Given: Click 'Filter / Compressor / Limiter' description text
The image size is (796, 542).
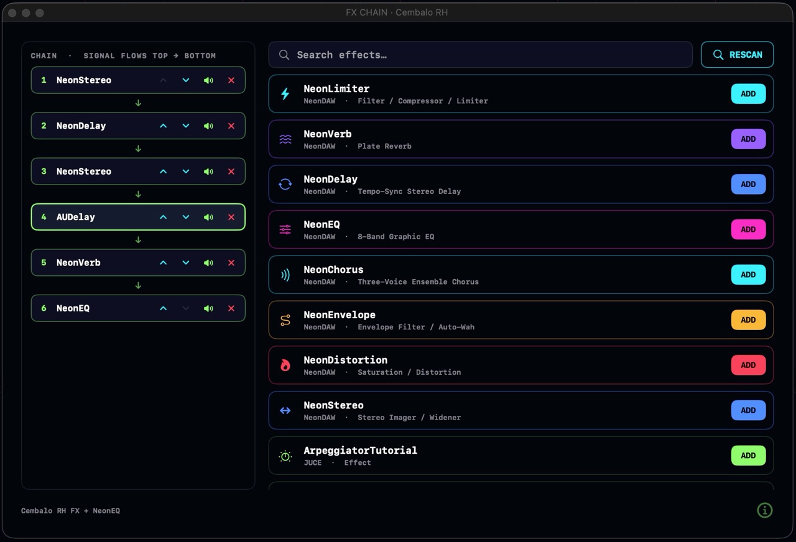Looking at the screenshot, I should [423, 101].
